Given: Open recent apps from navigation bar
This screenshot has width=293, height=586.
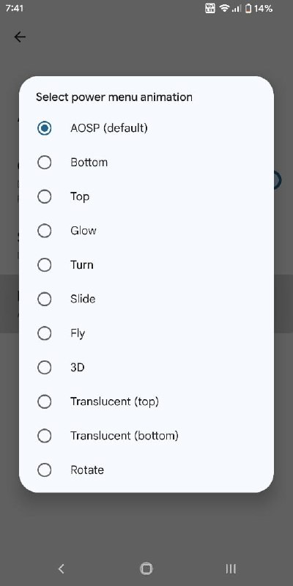Looking at the screenshot, I should [231, 569].
